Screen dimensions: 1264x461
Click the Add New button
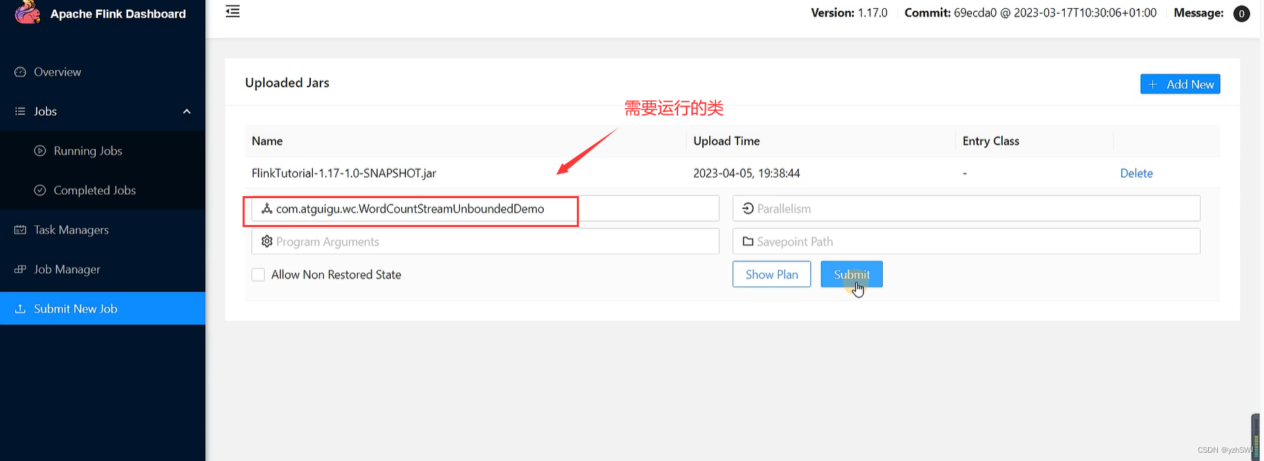coord(1180,84)
